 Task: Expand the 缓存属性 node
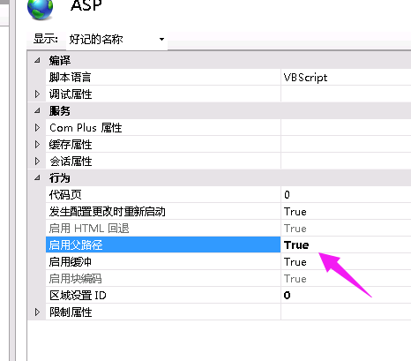coord(37,145)
